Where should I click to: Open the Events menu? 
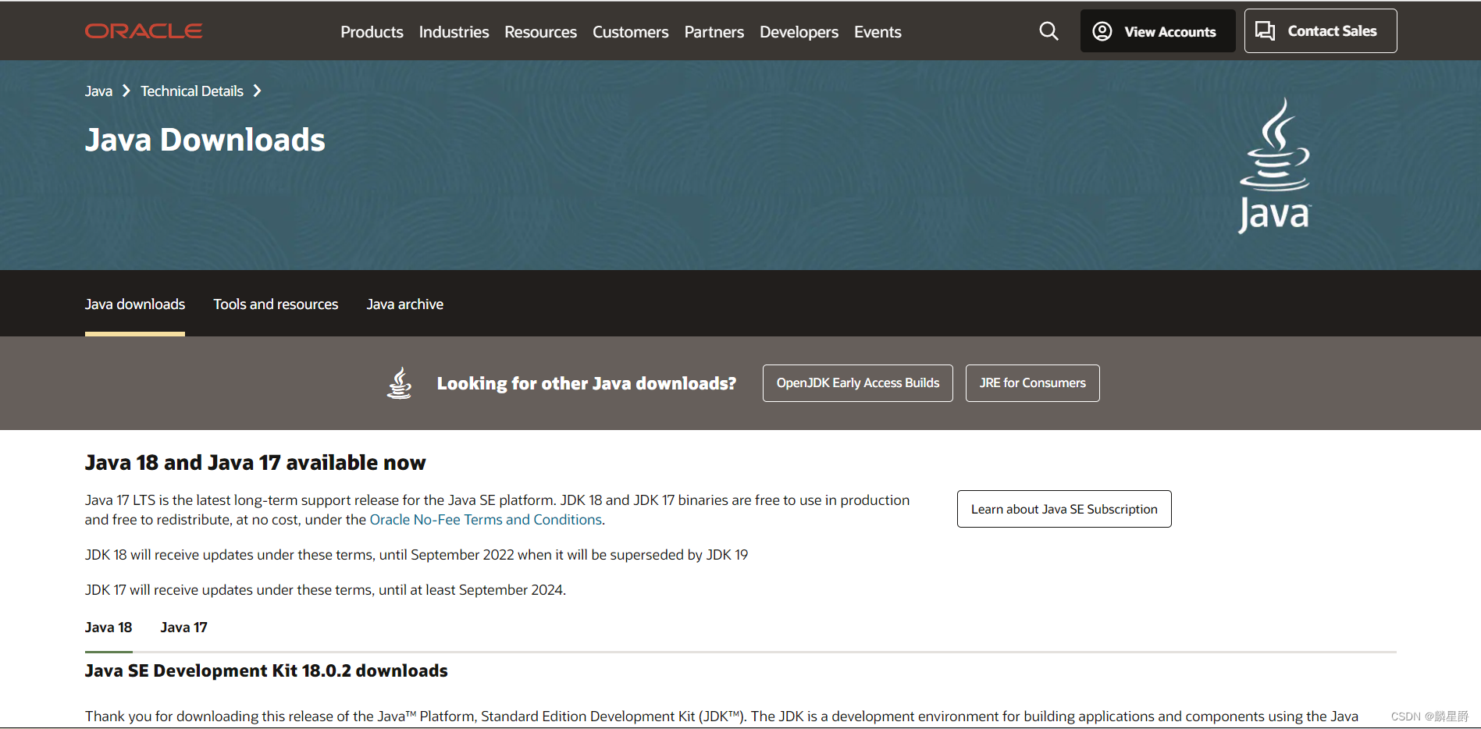click(x=878, y=32)
